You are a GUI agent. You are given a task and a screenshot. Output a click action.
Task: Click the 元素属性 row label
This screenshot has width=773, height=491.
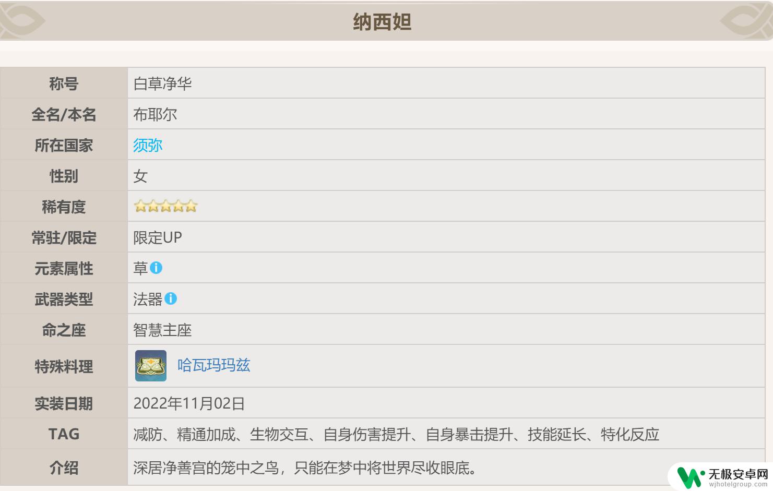point(64,269)
